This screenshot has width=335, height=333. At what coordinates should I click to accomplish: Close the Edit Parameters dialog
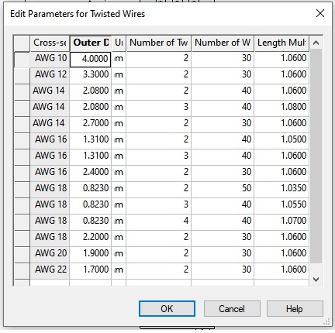point(320,13)
